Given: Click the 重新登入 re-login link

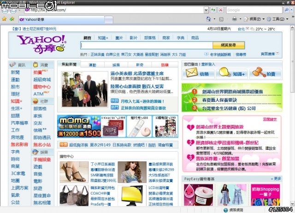Looking at the screenshot, I should 208,65.
